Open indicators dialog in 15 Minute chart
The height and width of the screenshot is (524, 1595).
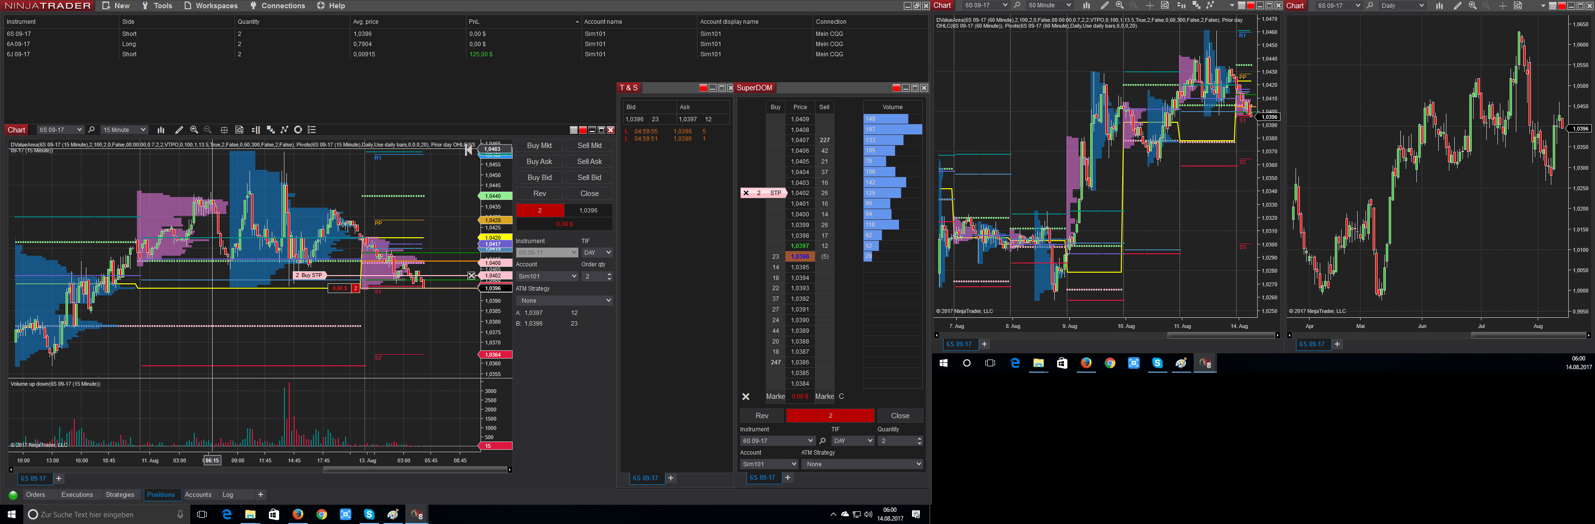click(x=270, y=130)
